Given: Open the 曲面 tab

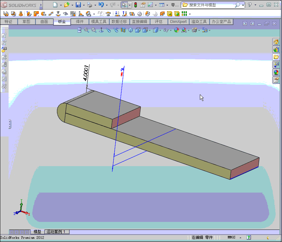Looking at the screenshot, I should pos(44,22).
